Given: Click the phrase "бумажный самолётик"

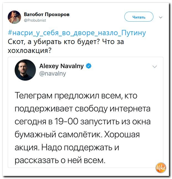Looking at the screenshot, I should [x=58, y=135].
